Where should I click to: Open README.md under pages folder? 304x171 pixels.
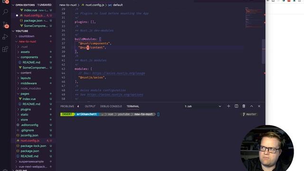pos(31,104)
